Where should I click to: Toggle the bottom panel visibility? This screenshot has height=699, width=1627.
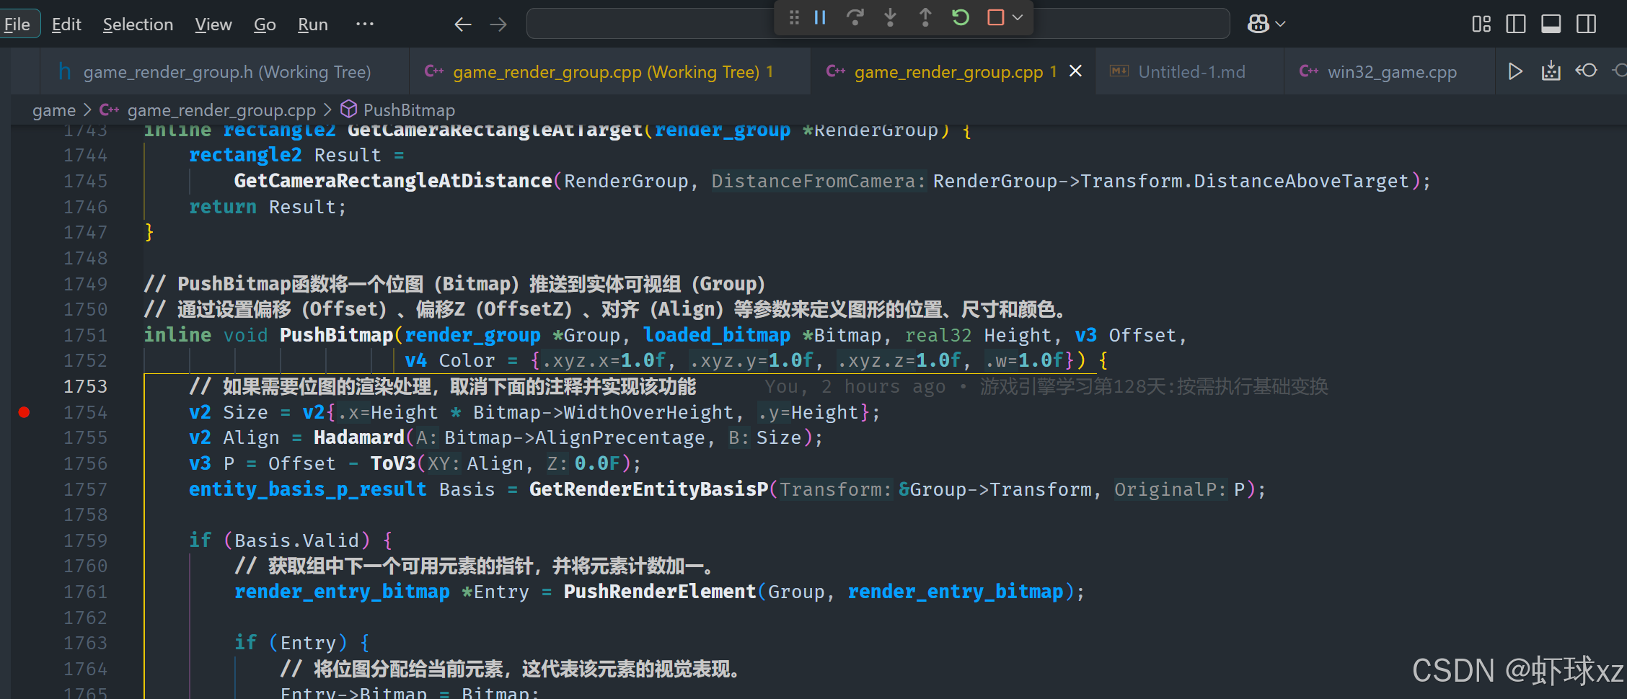1551,25
